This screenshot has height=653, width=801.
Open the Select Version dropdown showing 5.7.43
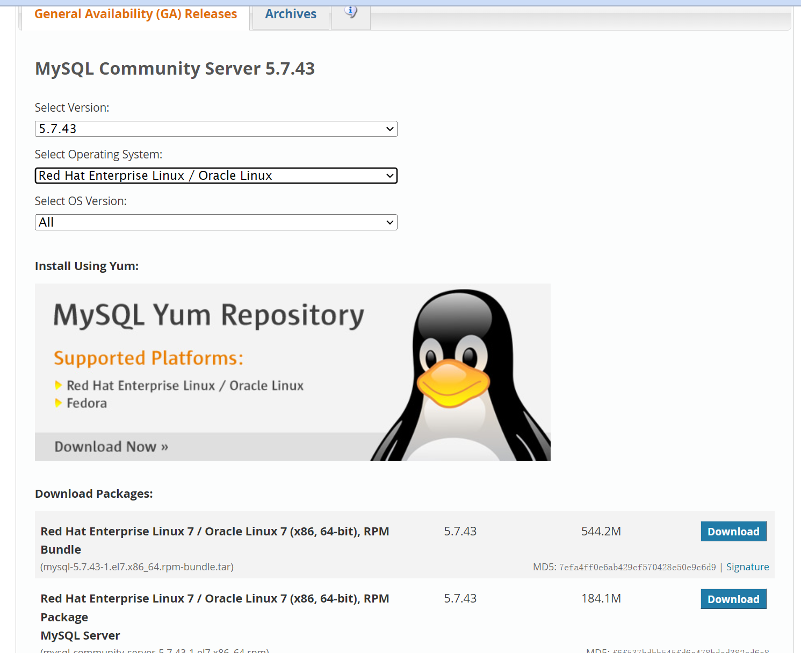(x=216, y=129)
